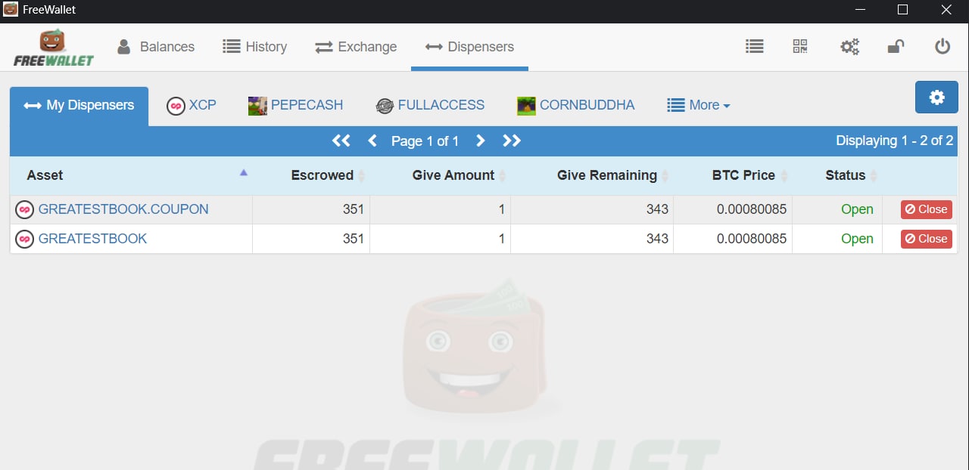Open the CORNBUDDHA dispensers tab
Screen dimensions: 969x470
(x=575, y=105)
